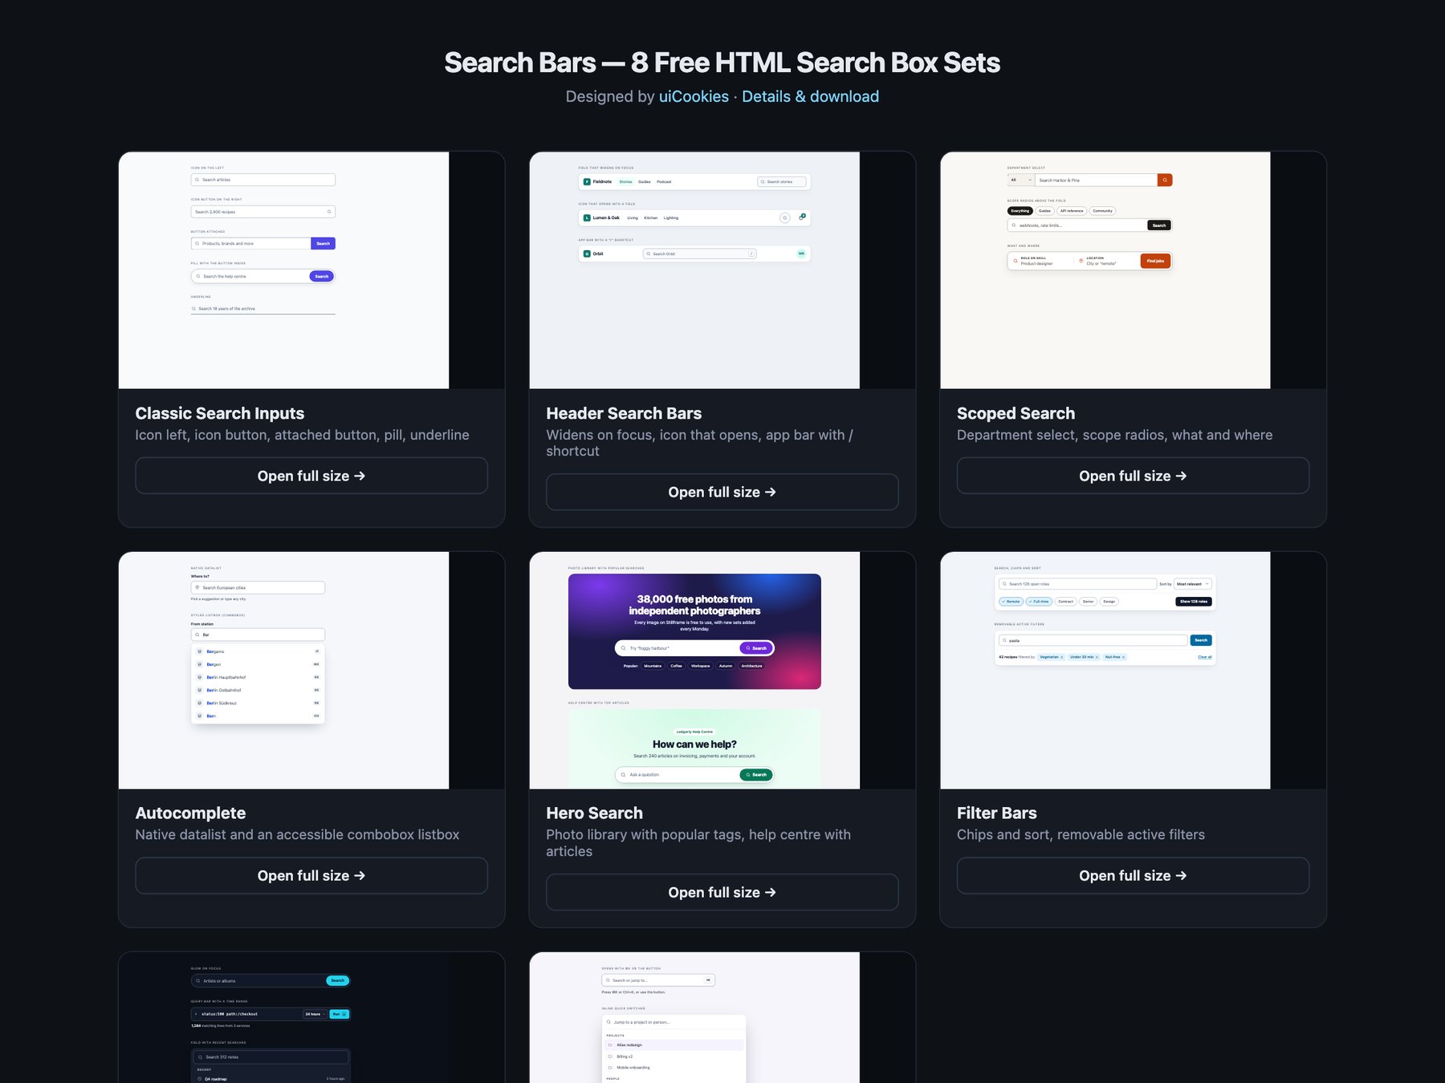Click the 'Show 128 roles' button

[1194, 602]
